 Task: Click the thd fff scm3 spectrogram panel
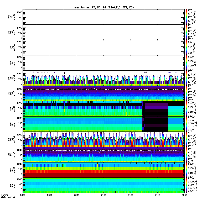click(x=103, y=93)
